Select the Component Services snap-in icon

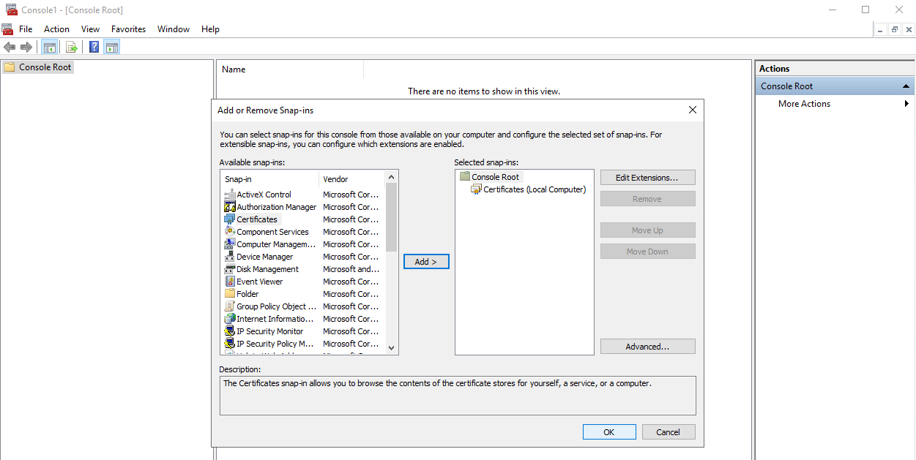pyautogui.click(x=230, y=232)
